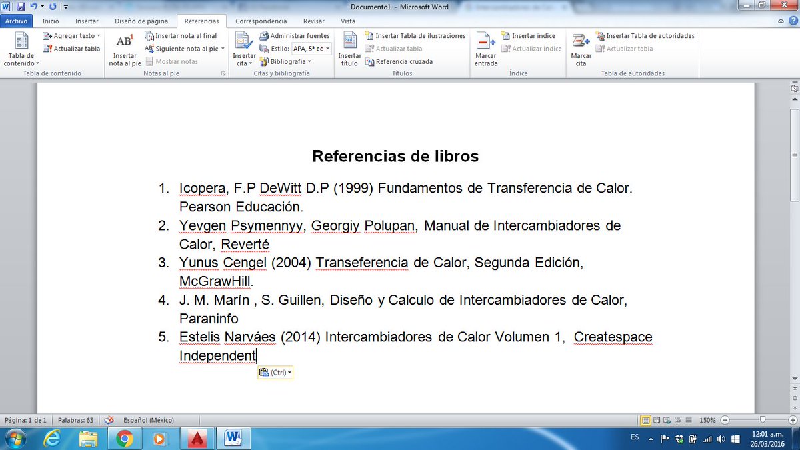Viewport: 800px width, 450px height.
Task: Open the Insertar cita menu
Action: (x=244, y=49)
